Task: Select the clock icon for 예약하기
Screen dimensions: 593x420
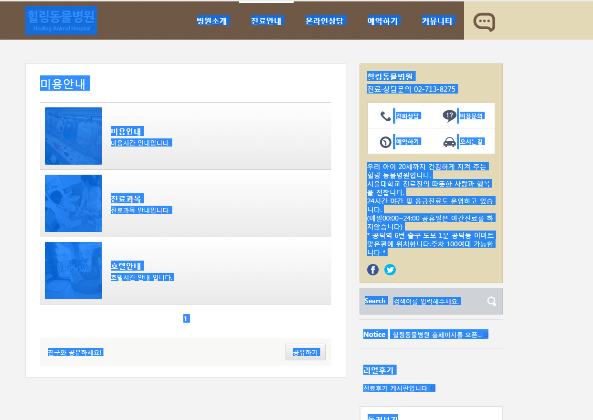Action: coord(385,142)
